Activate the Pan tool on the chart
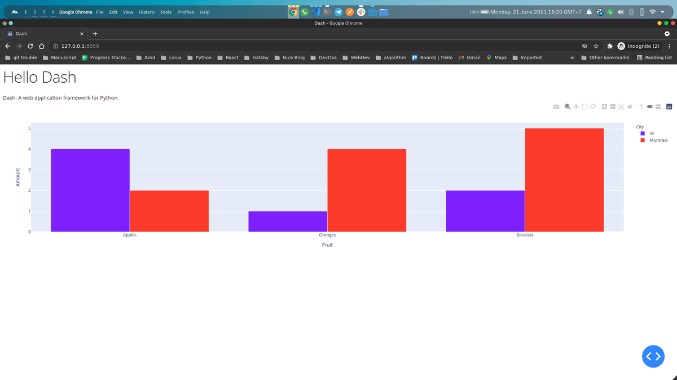This screenshot has height=380, width=677. pos(575,106)
